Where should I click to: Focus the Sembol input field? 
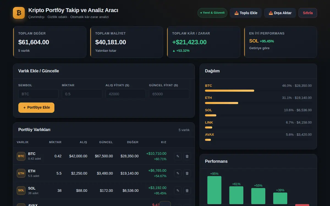(38, 94)
